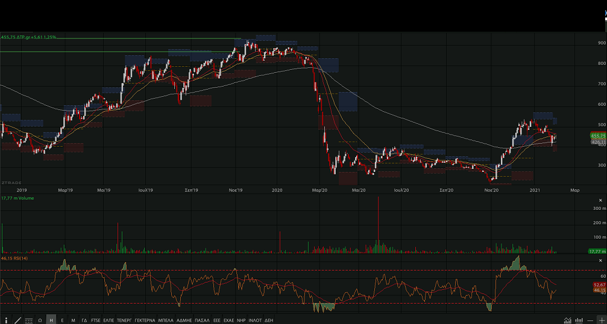Open the data table list icon
The width and height of the screenshot is (607, 324).
pos(28,320)
